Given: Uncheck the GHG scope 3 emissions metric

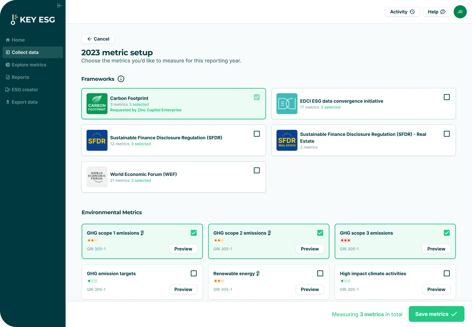Looking at the screenshot, I should [x=446, y=232].
